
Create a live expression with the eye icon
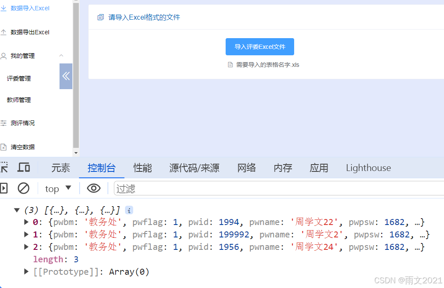click(x=93, y=188)
